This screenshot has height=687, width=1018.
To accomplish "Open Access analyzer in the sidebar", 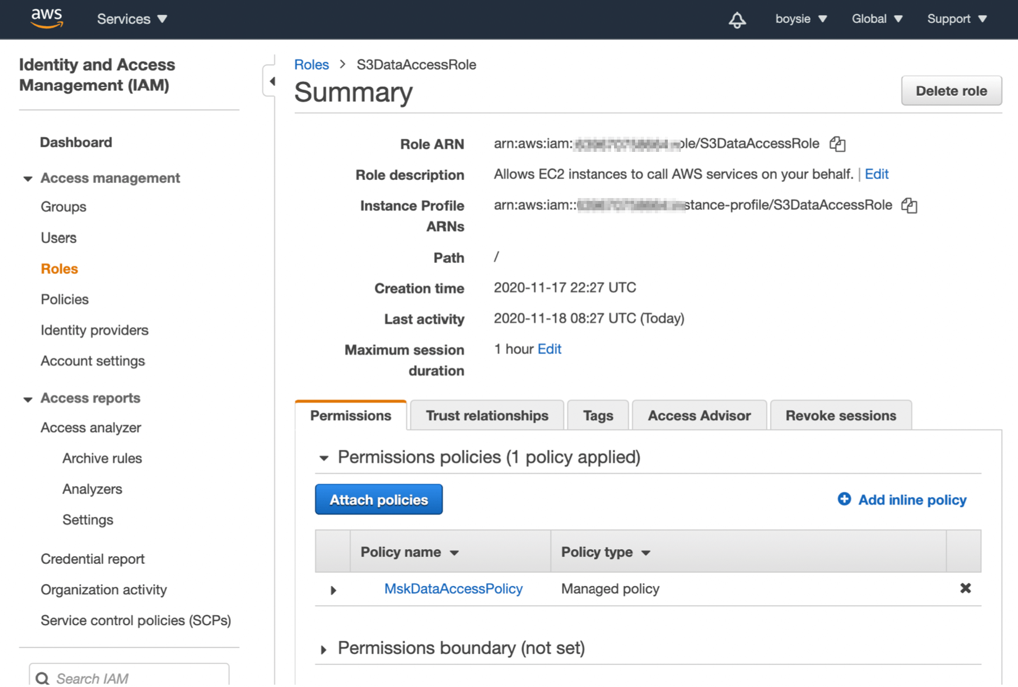I will click(x=91, y=428).
